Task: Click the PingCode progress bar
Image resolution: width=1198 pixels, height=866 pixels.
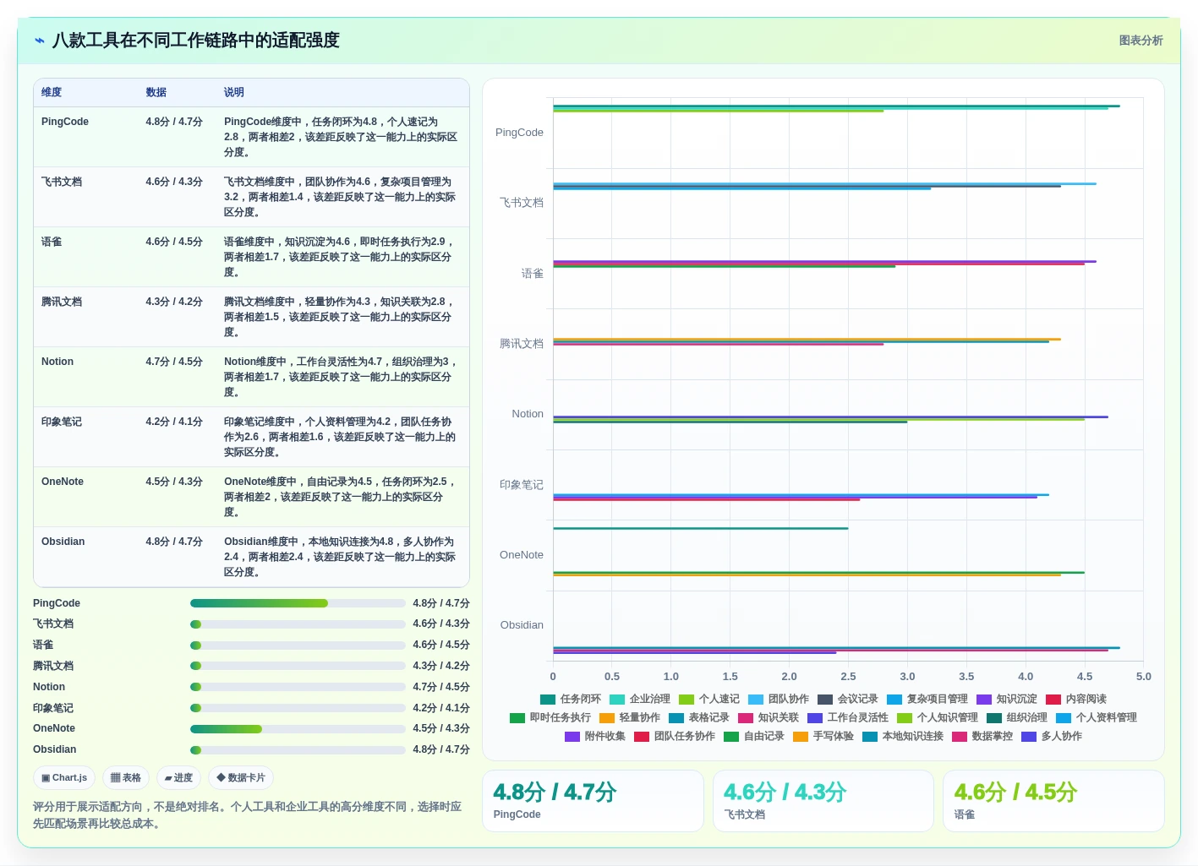Action: tap(298, 603)
